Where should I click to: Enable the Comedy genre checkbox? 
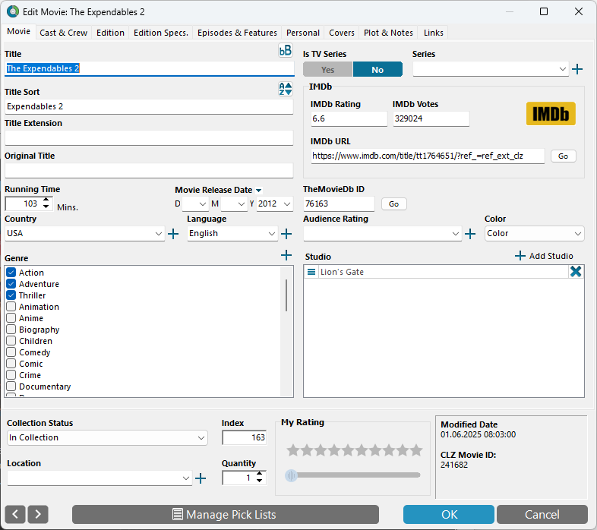click(11, 352)
